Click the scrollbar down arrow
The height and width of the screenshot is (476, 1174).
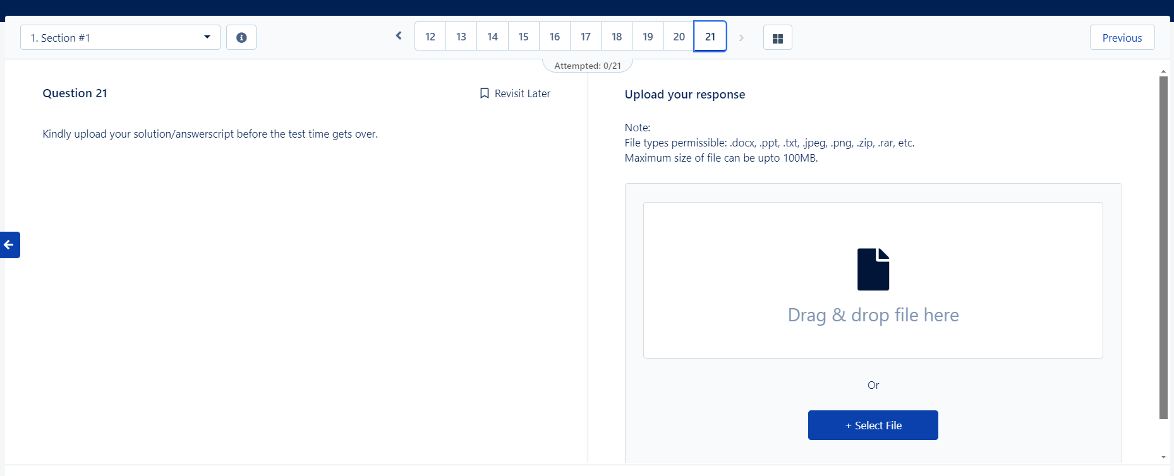tap(1163, 457)
